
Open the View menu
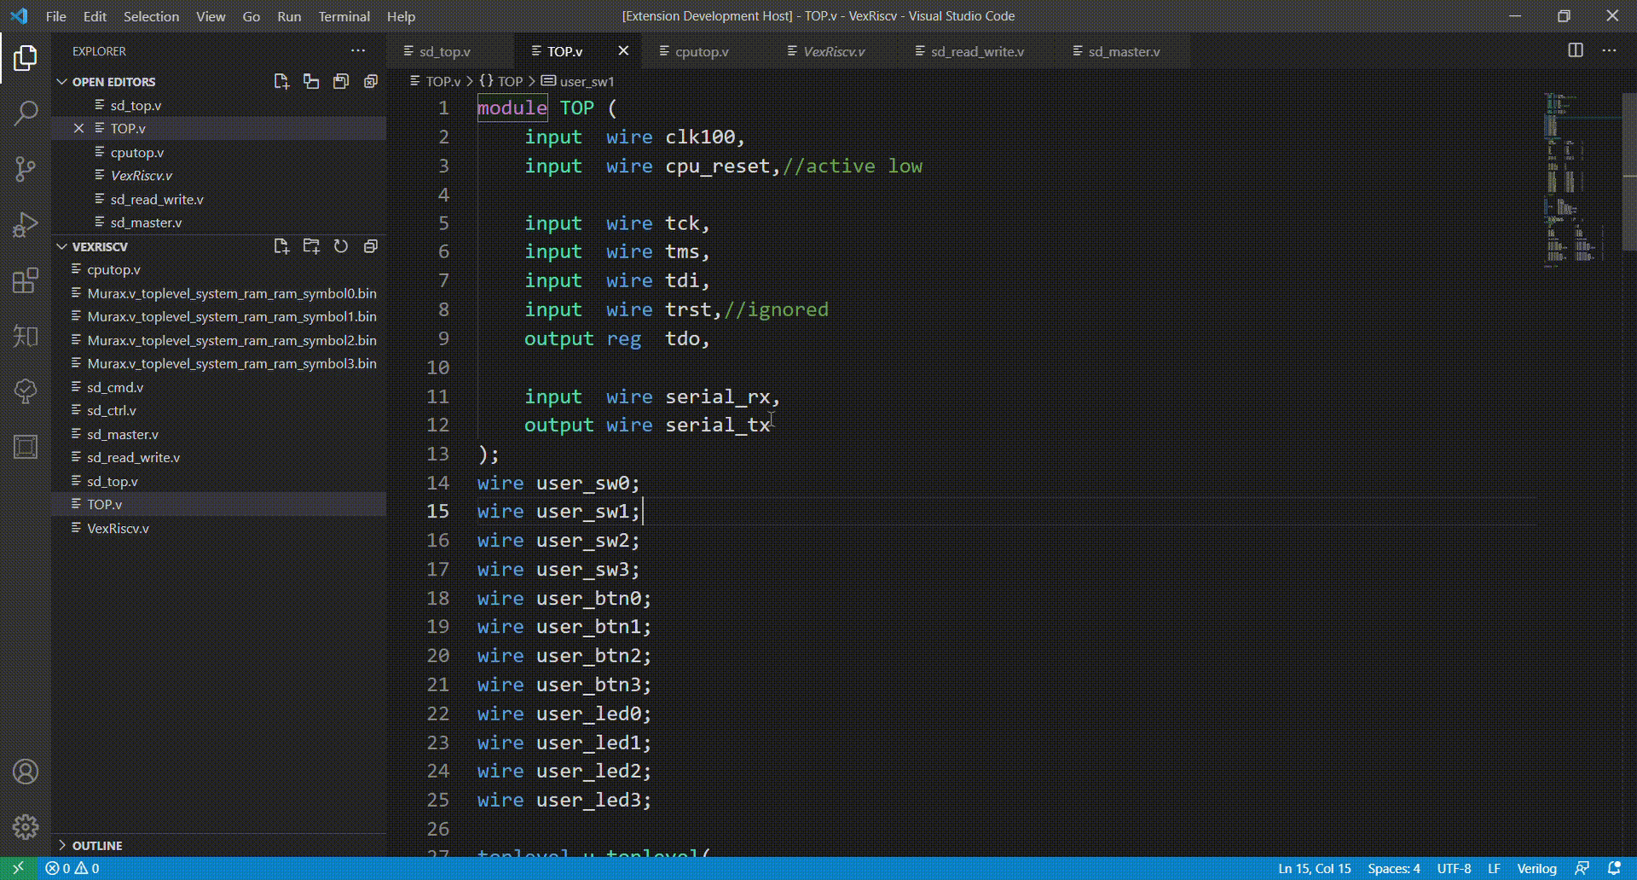coord(211,16)
